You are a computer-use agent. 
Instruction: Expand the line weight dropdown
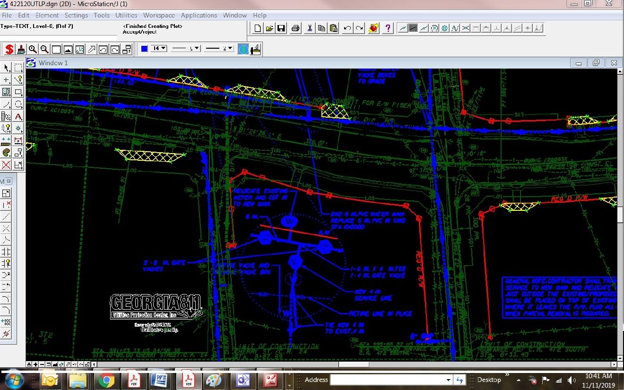(219, 49)
